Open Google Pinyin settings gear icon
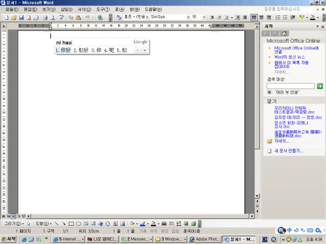Screen dimensions: 326x244 coord(318,230)
